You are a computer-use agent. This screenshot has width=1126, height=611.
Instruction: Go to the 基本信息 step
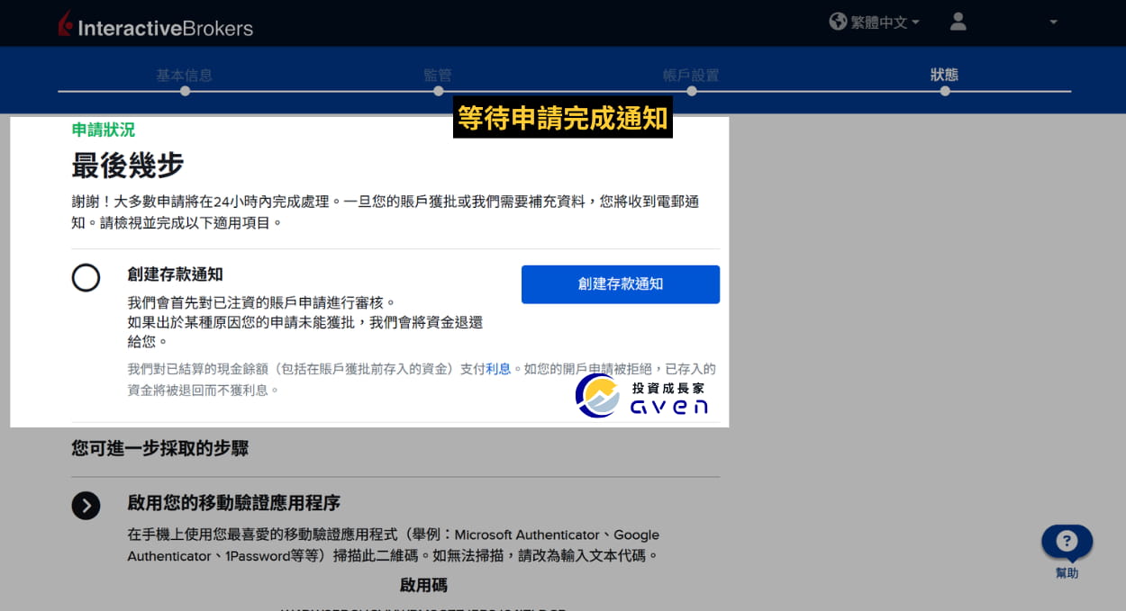185,76
